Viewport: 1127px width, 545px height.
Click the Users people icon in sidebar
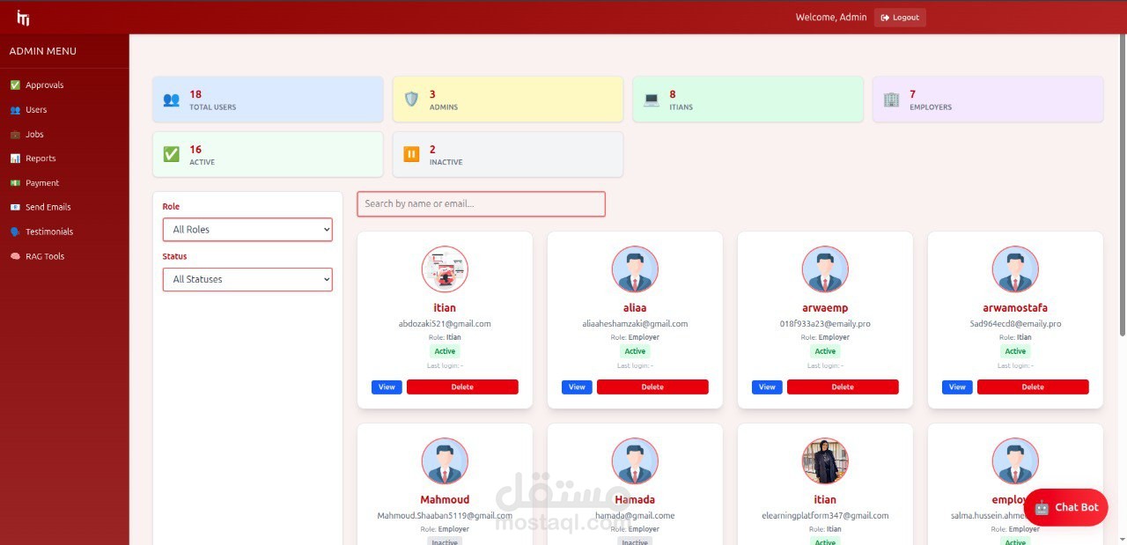coord(15,110)
